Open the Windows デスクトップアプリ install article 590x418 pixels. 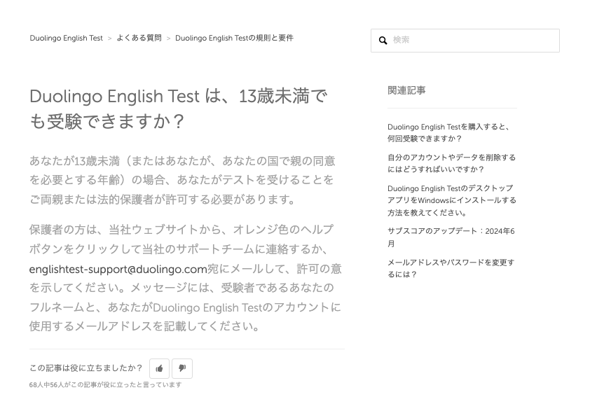point(451,200)
